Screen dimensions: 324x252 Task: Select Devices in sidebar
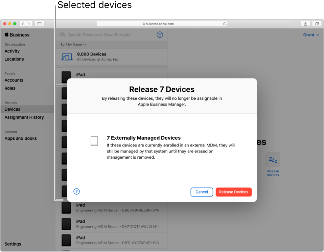27,109
